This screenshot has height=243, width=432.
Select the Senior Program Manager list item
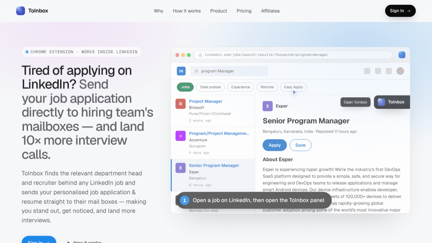[x=213, y=175]
